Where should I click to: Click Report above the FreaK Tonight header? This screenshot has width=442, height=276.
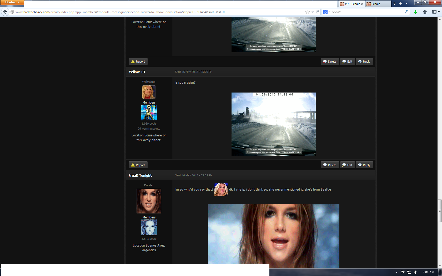138,165
